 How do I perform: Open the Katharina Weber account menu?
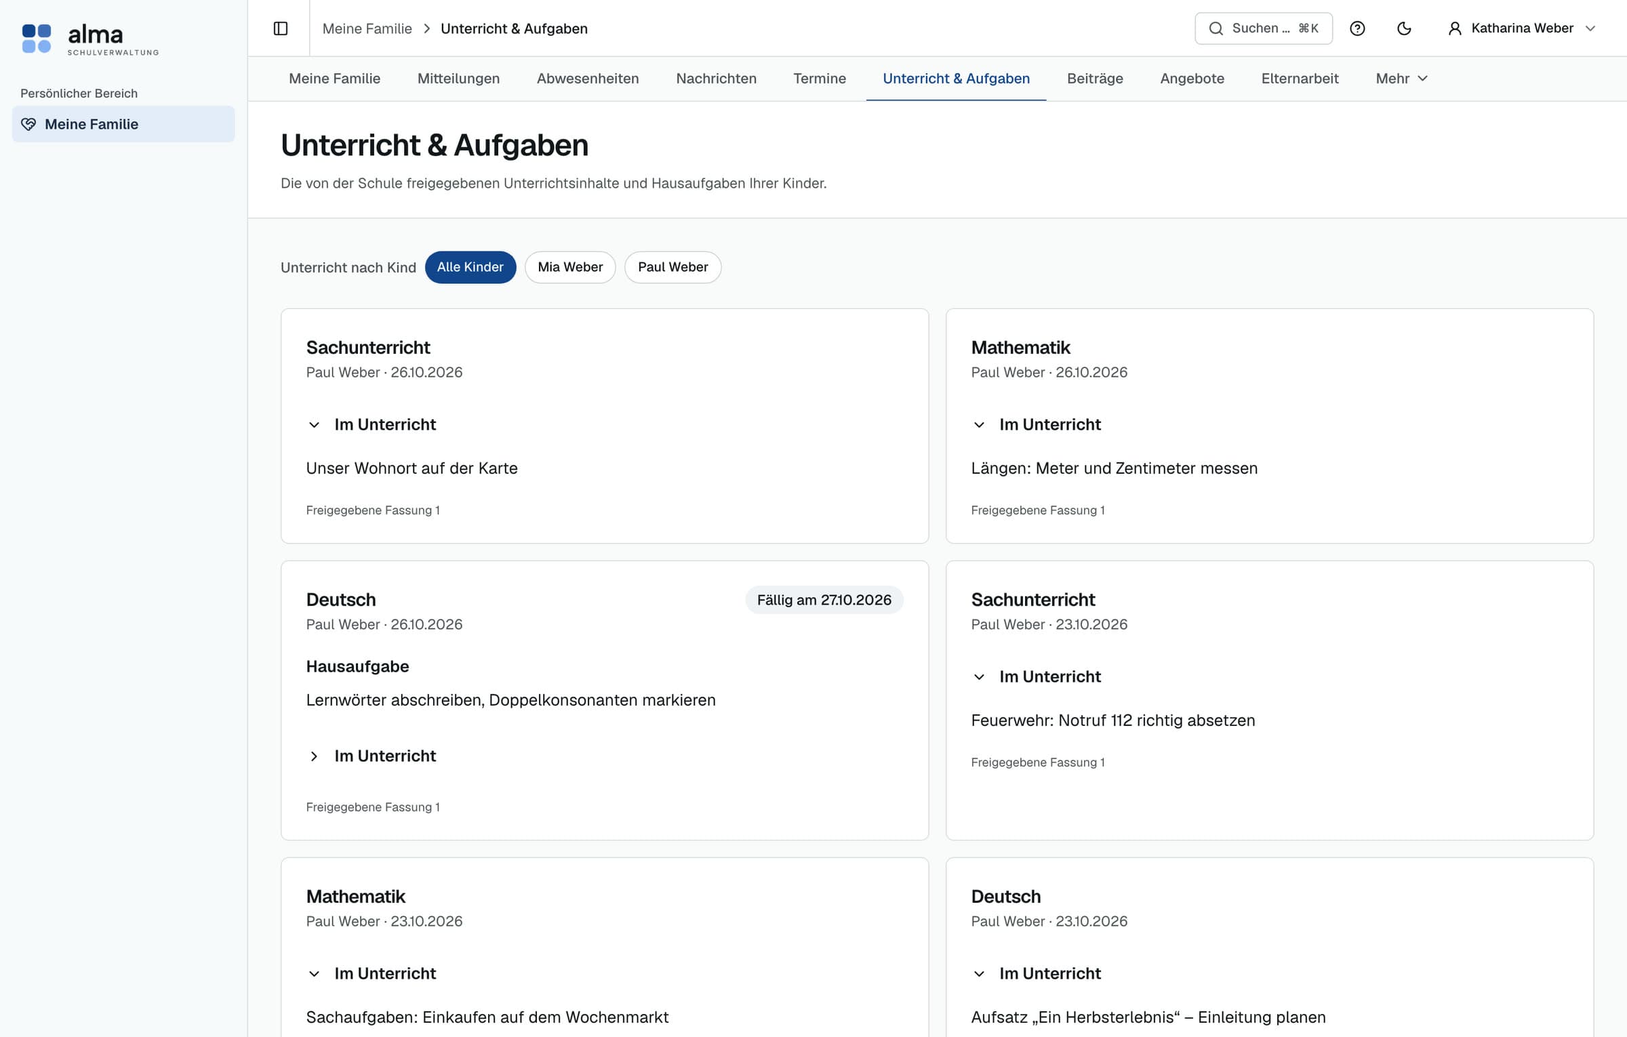point(1522,28)
